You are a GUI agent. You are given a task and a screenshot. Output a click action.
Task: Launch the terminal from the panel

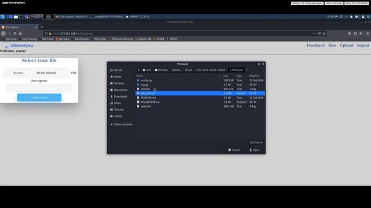point(21,17)
